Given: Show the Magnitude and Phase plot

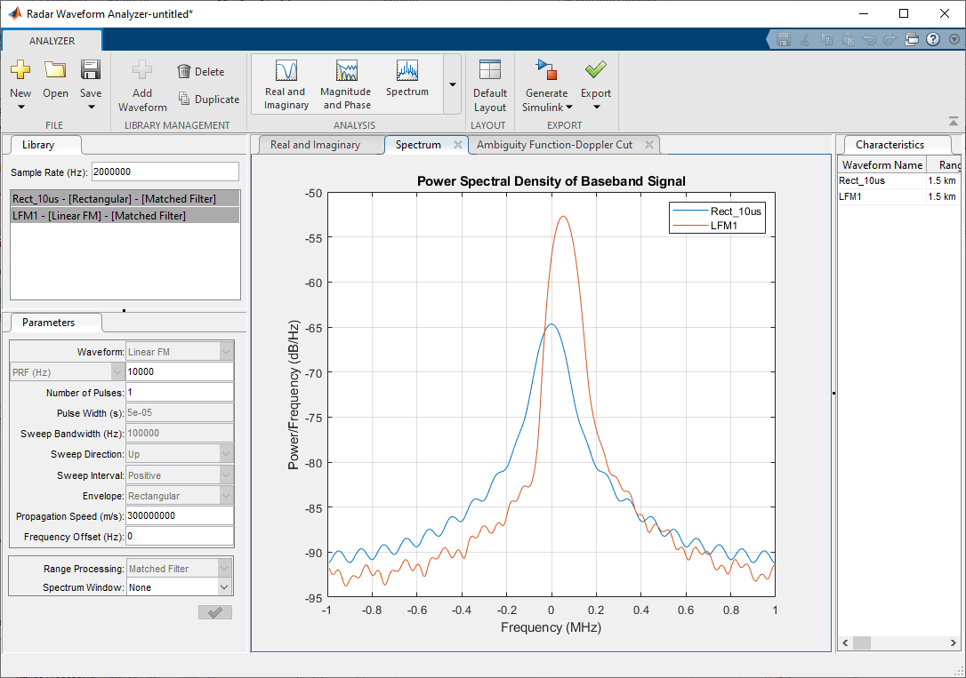Looking at the screenshot, I should pos(347,85).
